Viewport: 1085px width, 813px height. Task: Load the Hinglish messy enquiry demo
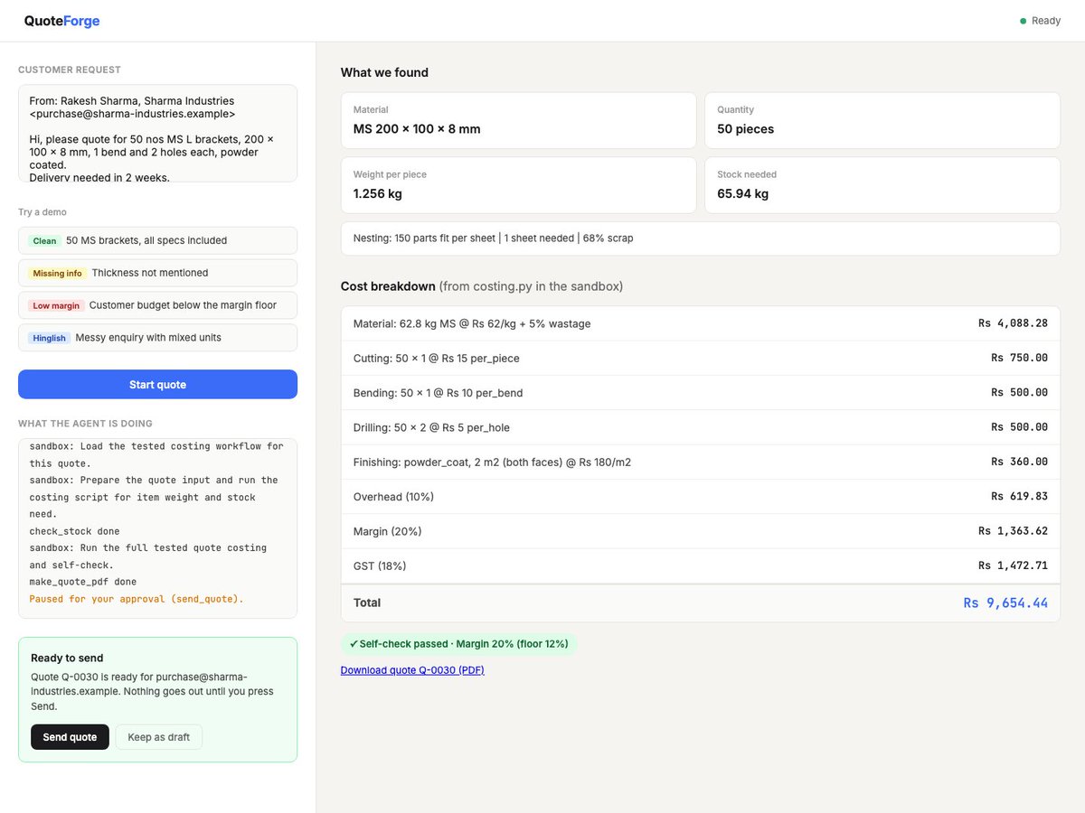(x=157, y=338)
